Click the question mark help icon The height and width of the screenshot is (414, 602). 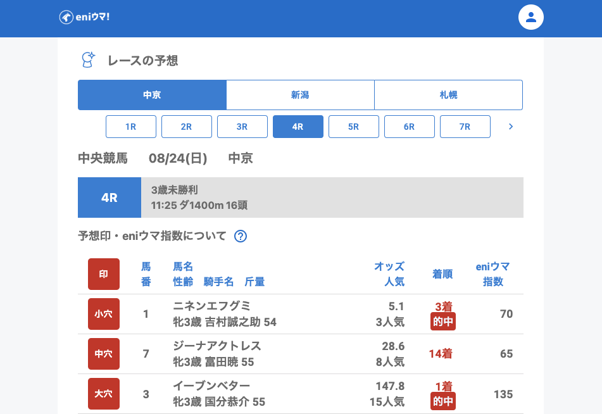point(241,236)
